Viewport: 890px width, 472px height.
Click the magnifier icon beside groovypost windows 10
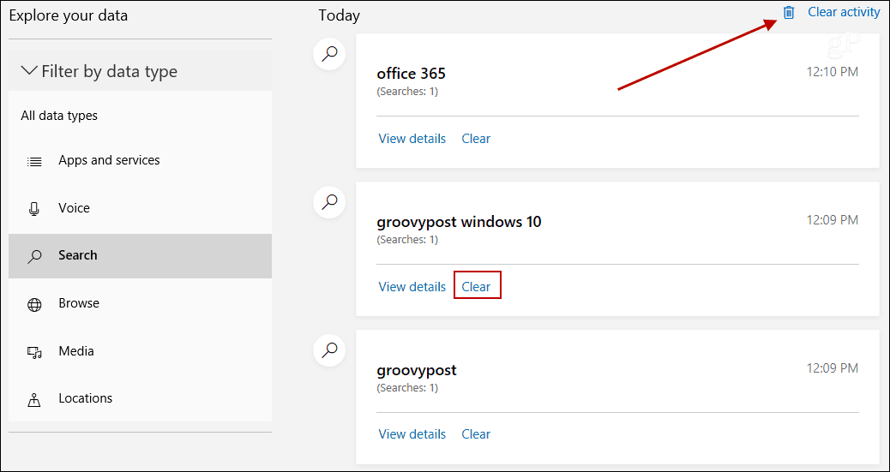(x=329, y=202)
